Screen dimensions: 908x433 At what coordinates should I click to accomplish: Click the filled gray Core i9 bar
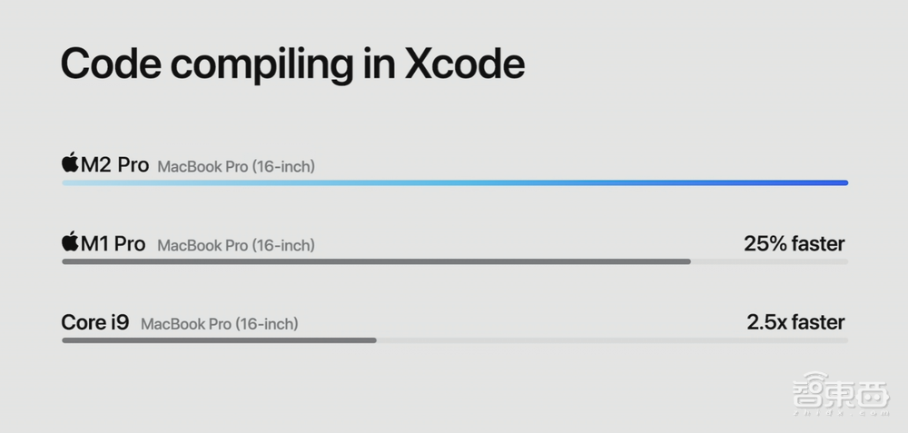[219, 340]
